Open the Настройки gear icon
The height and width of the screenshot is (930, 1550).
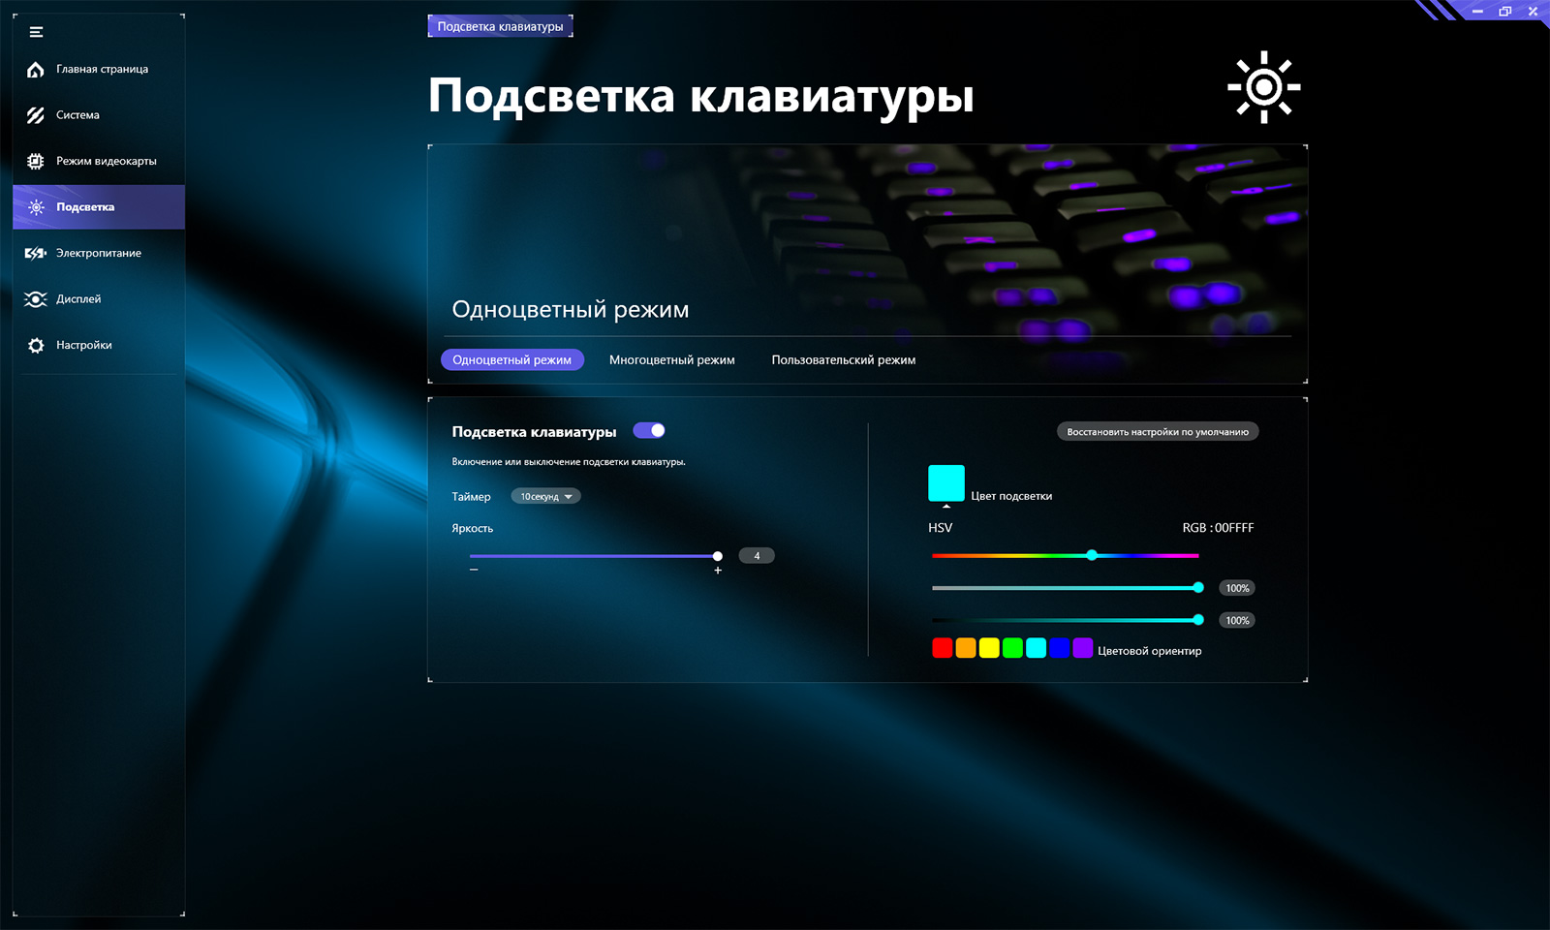coord(36,345)
